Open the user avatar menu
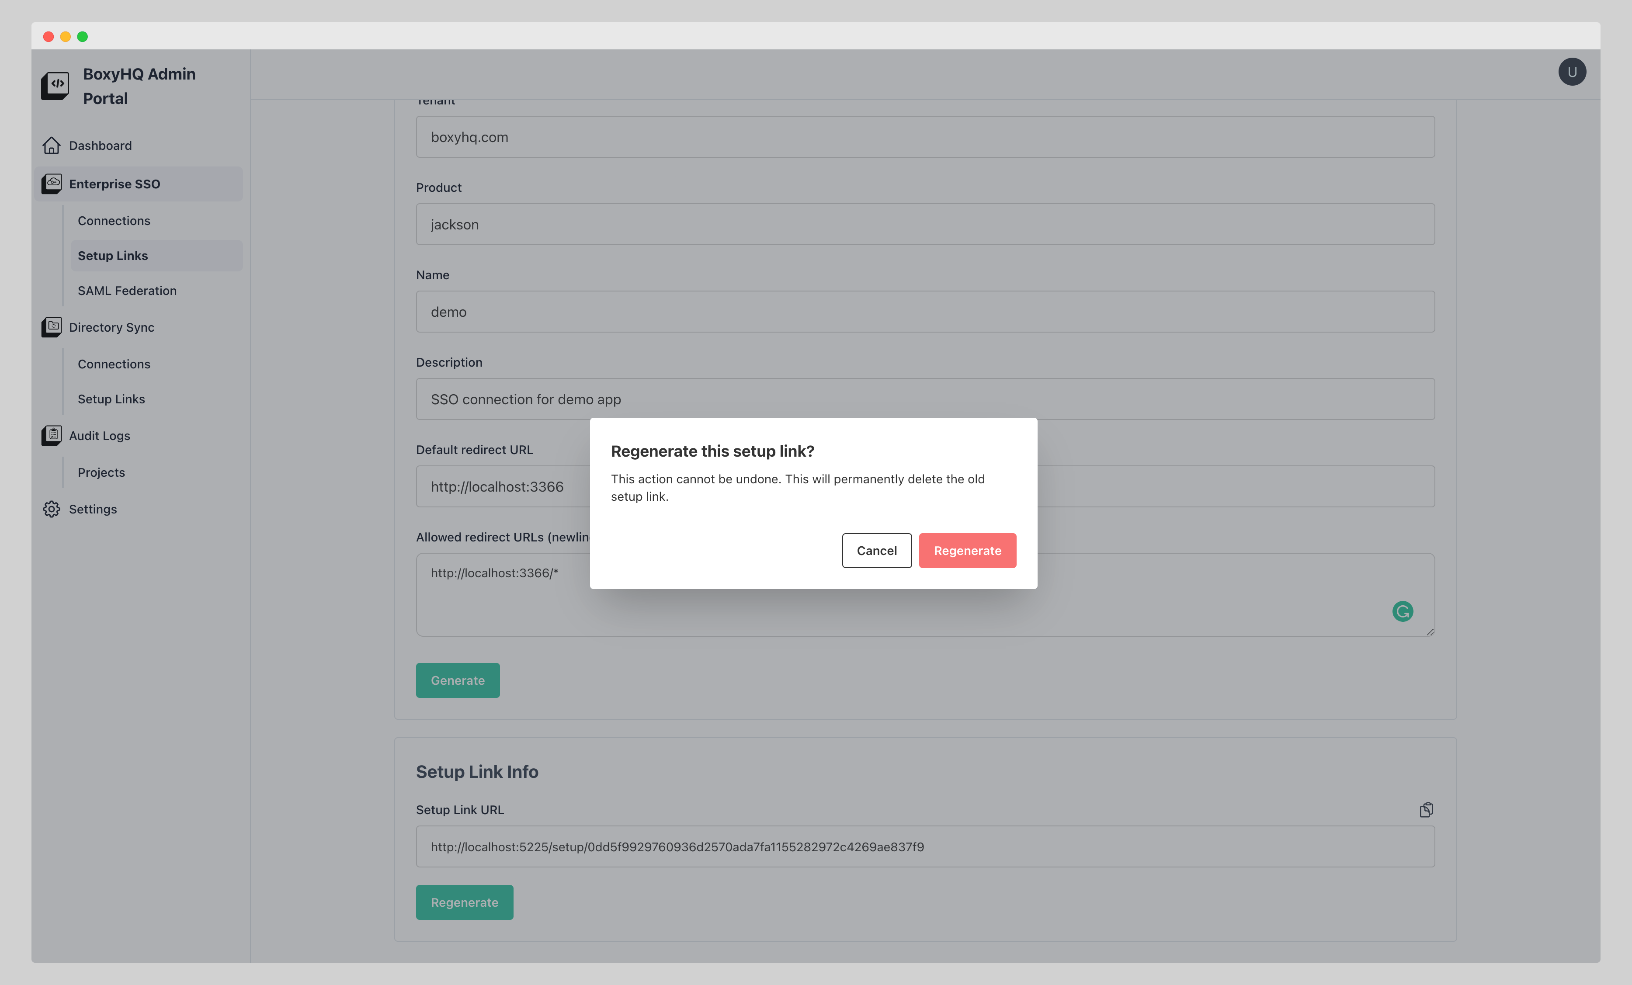This screenshot has height=985, width=1632. click(1571, 72)
